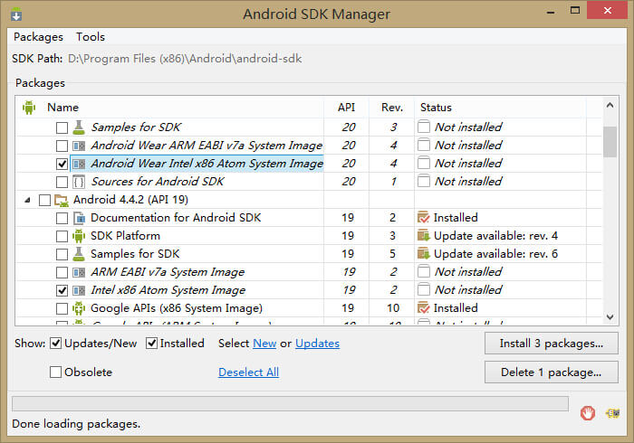Screen dimensions: 634x443
Task: Check the ARM EABI v7a System Image API 19 checkbox
Action: pos(62,272)
